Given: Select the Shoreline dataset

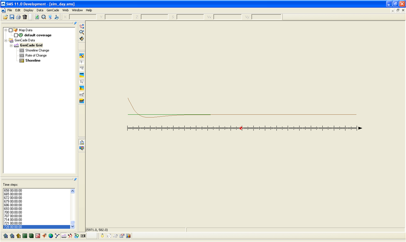Looking at the screenshot, I should [33, 60].
